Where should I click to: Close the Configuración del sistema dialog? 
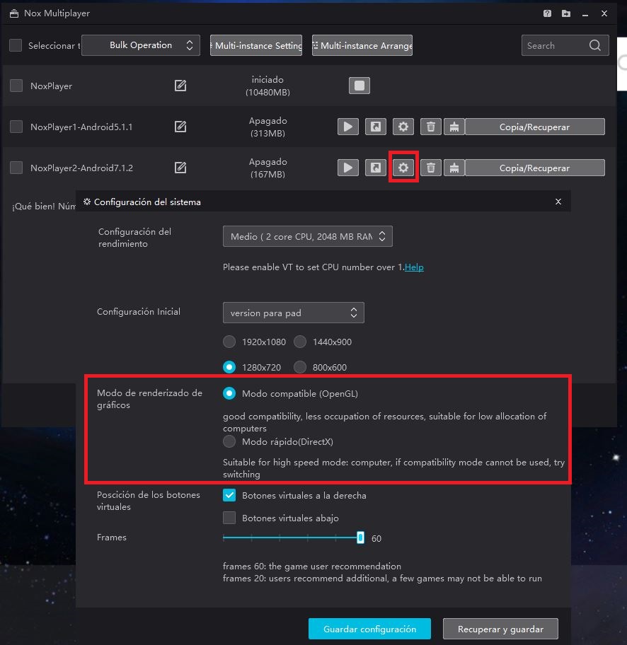click(558, 202)
